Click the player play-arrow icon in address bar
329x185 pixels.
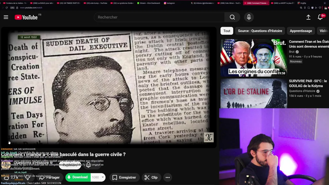316,8
